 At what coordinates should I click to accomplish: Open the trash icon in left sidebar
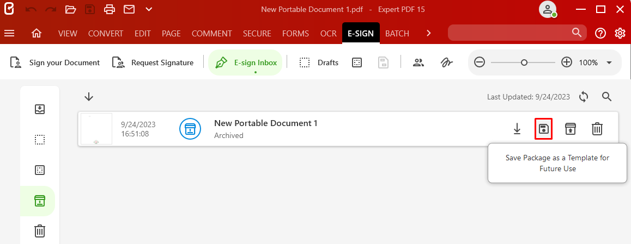pos(40,231)
